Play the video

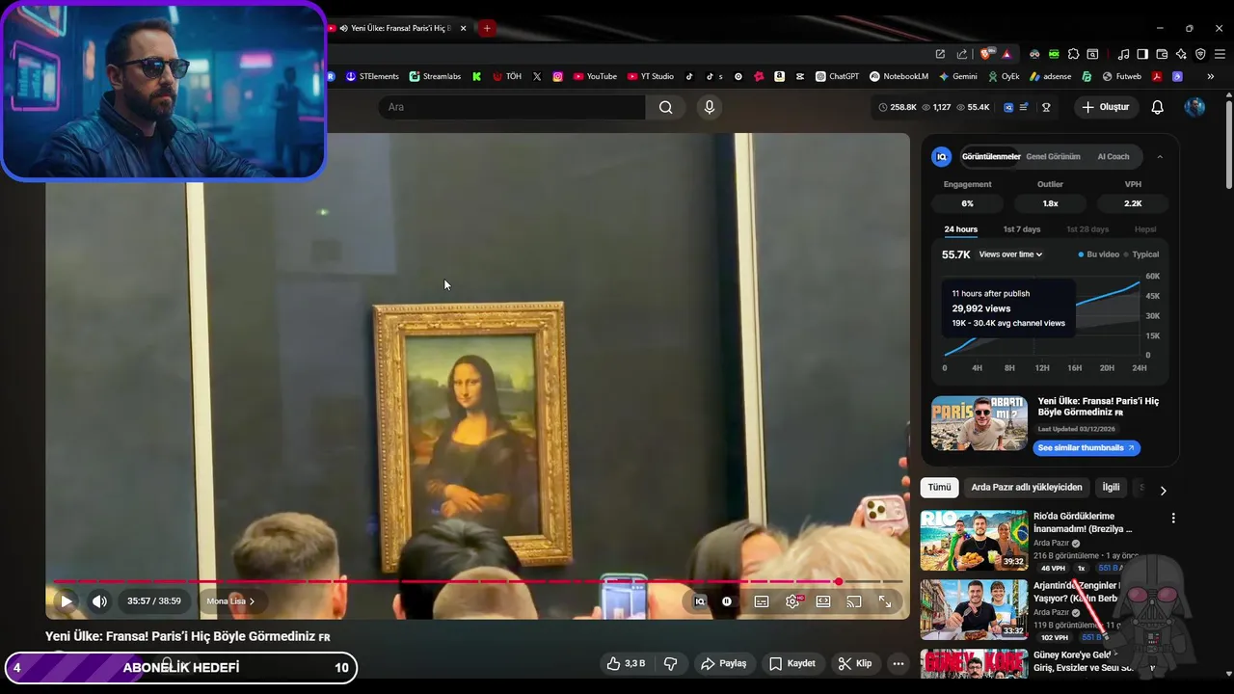pos(67,601)
